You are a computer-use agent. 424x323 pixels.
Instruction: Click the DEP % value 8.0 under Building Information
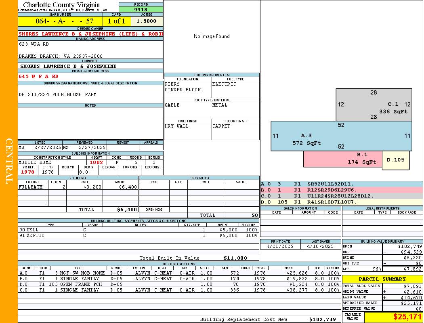coord(84,172)
